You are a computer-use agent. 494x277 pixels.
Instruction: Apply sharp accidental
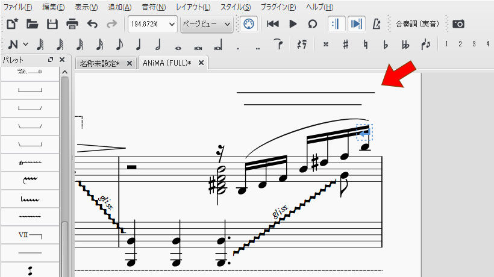tap(346, 45)
